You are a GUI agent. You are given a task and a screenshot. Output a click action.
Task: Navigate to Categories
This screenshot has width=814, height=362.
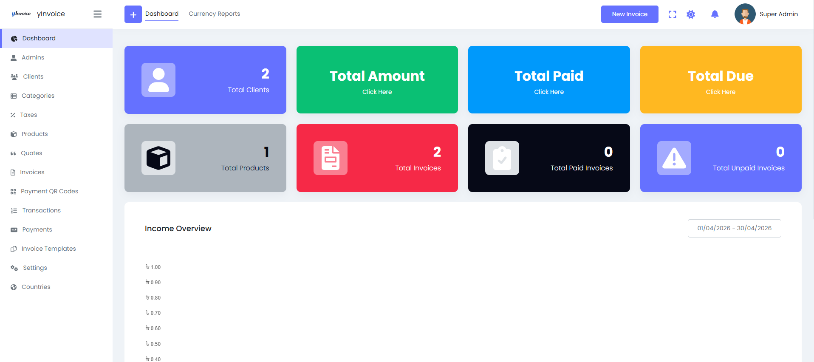click(56, 96)
